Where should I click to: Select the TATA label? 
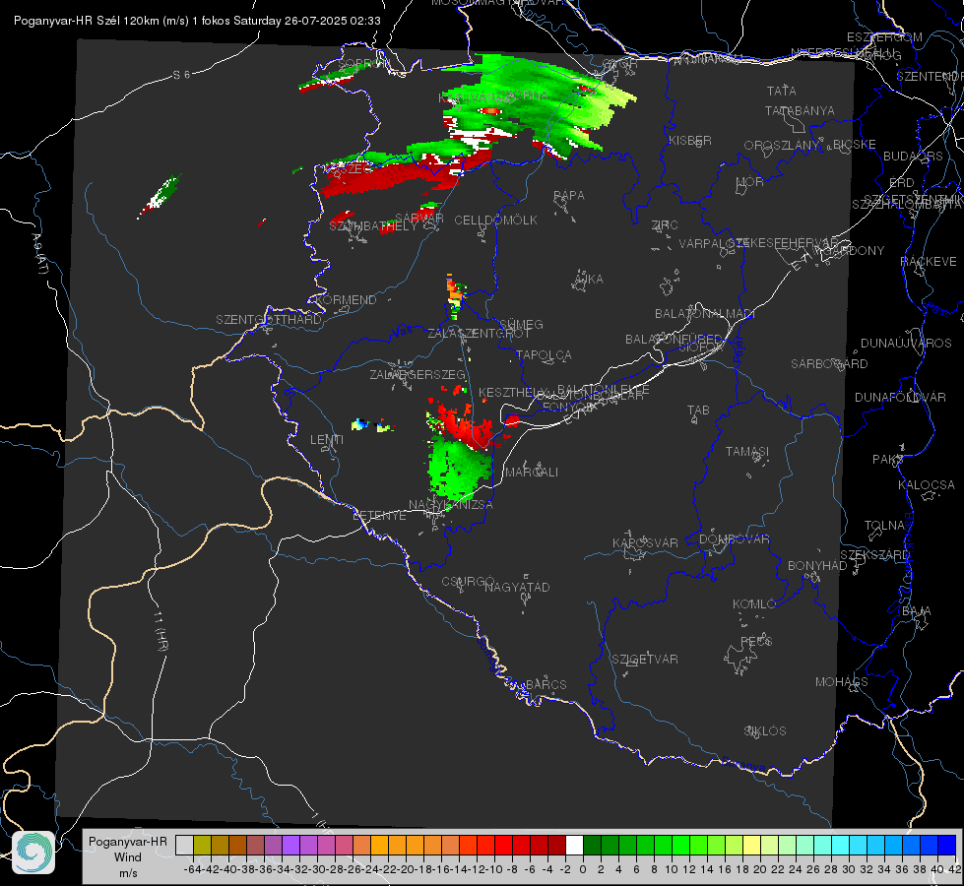pos(782,91)
